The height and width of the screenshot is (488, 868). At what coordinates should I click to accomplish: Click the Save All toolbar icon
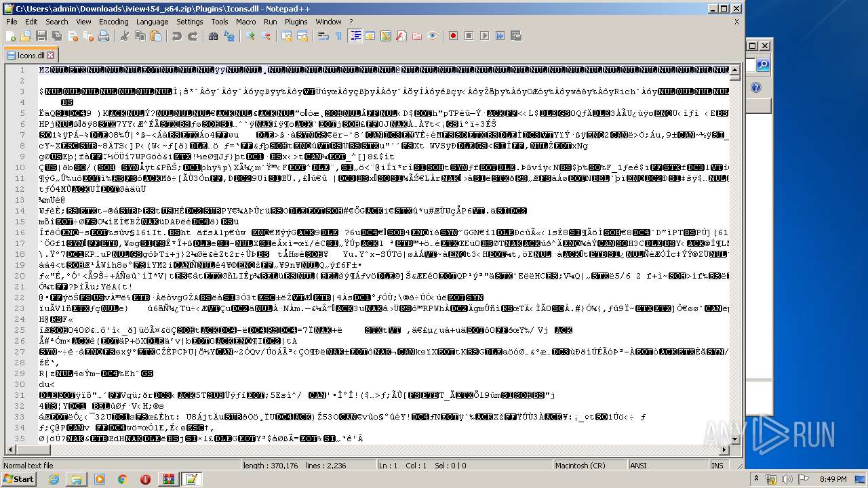pyautogui.click(x=56, y=36)
